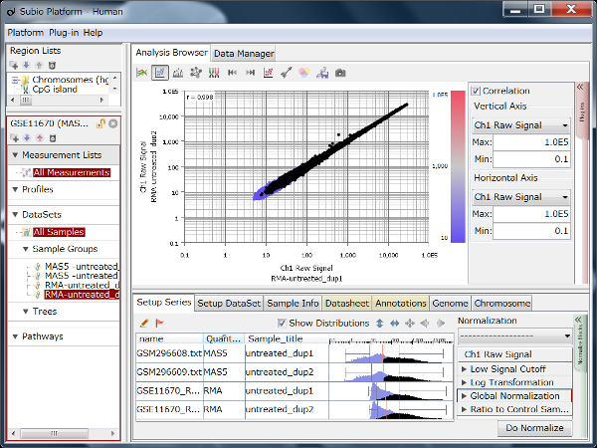Uncheck Show Distributions checkbox
Screen dimensions: 597x448
point(283,323)
